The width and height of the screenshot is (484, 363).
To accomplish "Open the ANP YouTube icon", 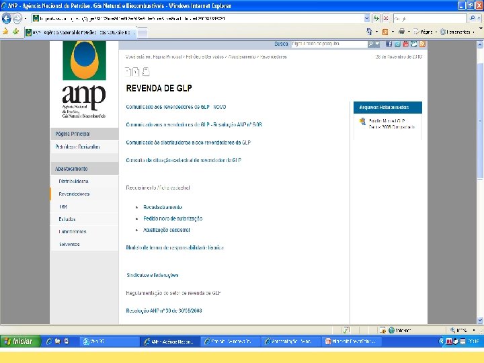I will (x=405, y=44).
